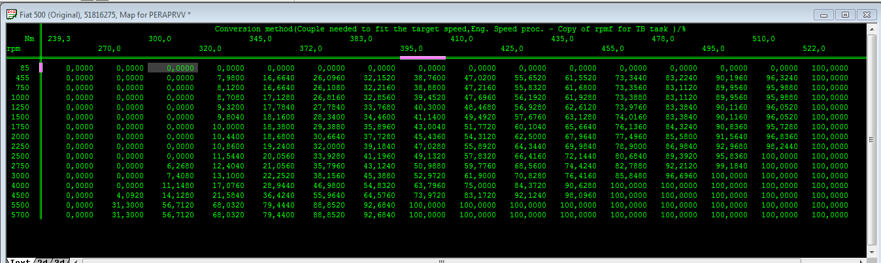Select cell value 38,7600

click(429, 78)
